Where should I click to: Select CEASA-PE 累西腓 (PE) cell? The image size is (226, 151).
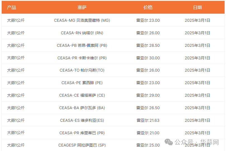point(82,83)
